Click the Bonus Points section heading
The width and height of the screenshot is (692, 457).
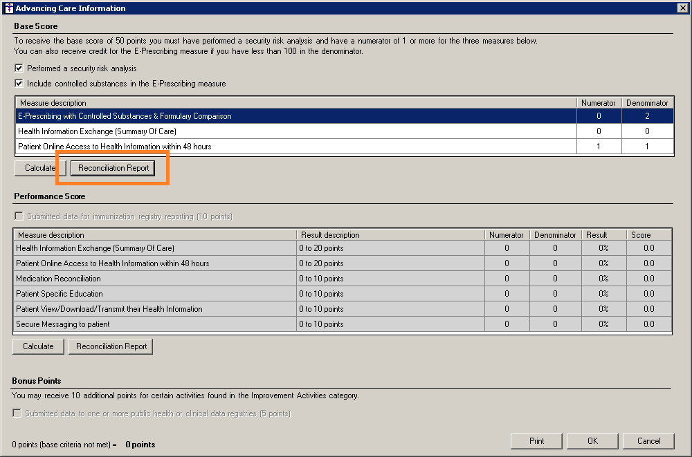point(37,381)
